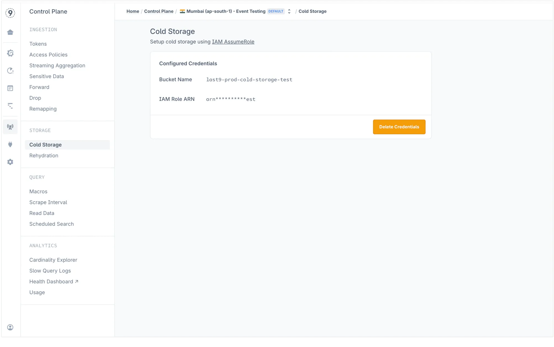The height and width of the screenshot is (347, 554).
Task: Click the QUERY section header
Action: 37,177
